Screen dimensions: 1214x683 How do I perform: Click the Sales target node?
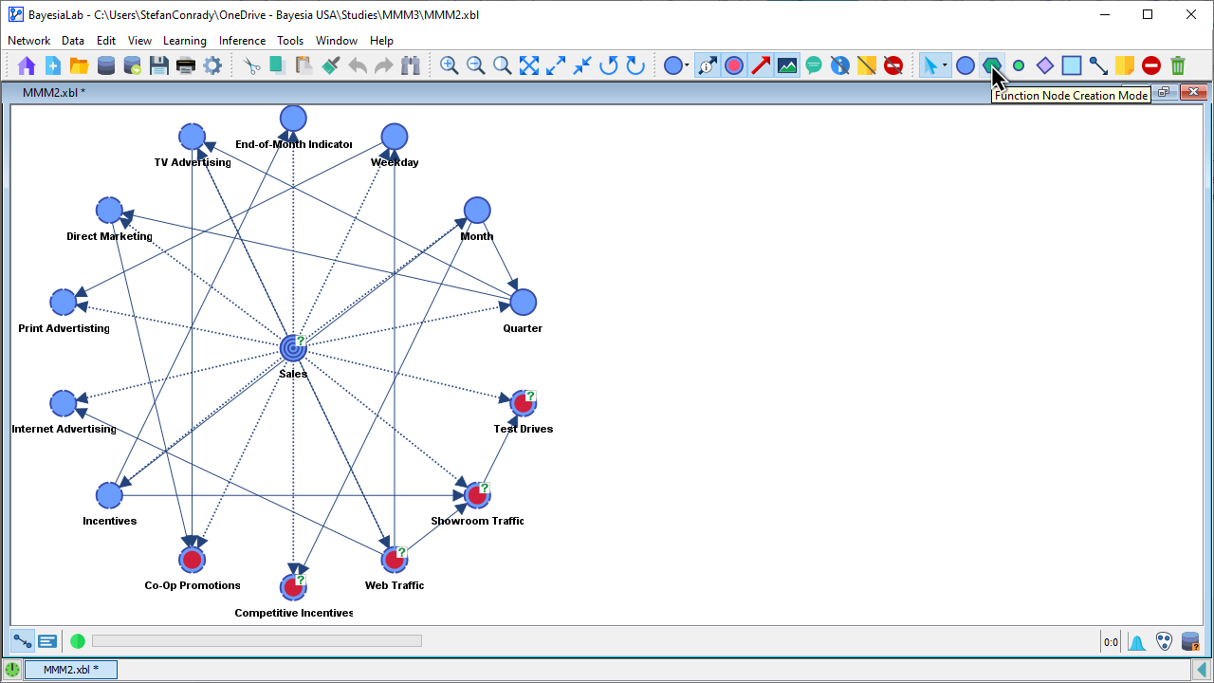coord(293,349)
